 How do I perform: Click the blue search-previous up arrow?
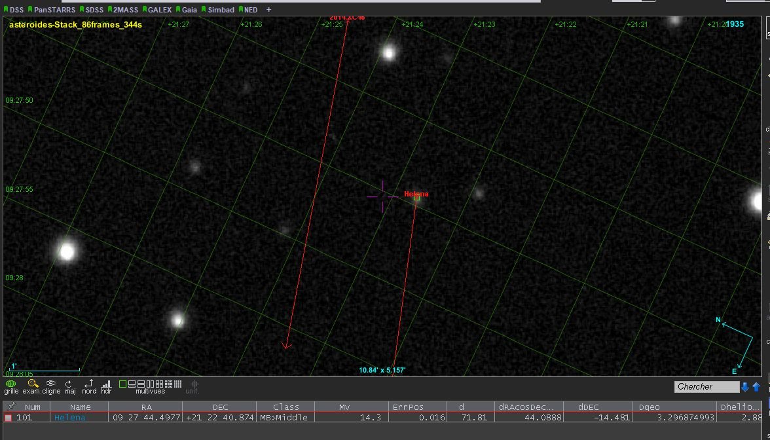(756, 387)
